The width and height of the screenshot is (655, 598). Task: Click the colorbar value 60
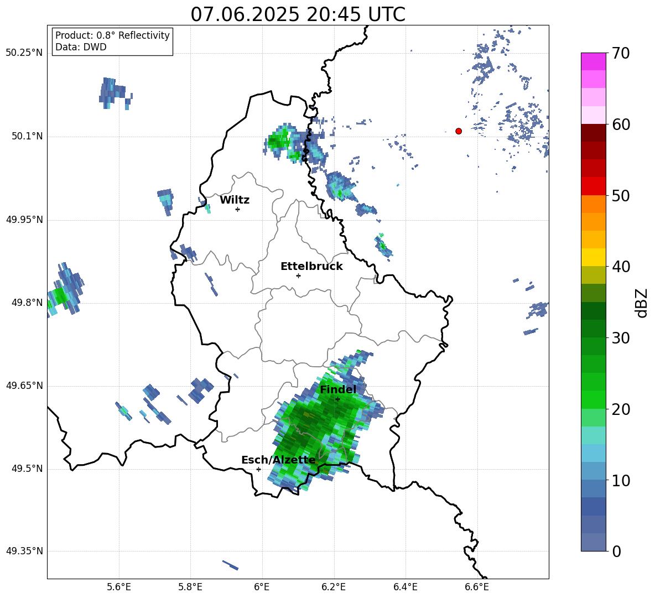pos(621,124)
